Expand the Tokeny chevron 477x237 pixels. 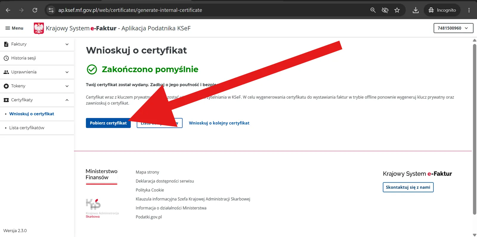[x=67, y=86]
